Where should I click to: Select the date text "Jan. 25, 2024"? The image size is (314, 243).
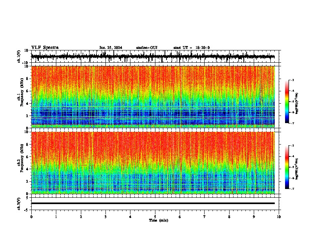coord(111,48)
